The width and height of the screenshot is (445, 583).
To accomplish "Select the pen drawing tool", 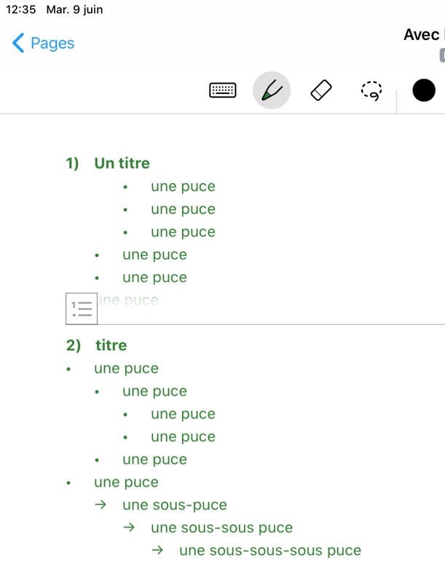I will pyautogui.click(x=272, y=90).
